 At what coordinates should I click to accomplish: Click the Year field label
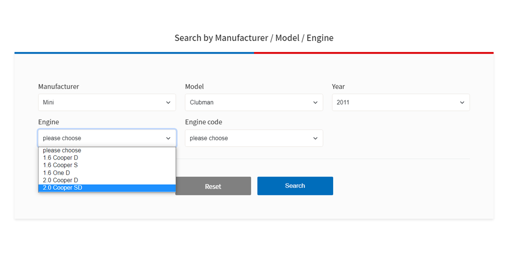(x=338, y=87)
